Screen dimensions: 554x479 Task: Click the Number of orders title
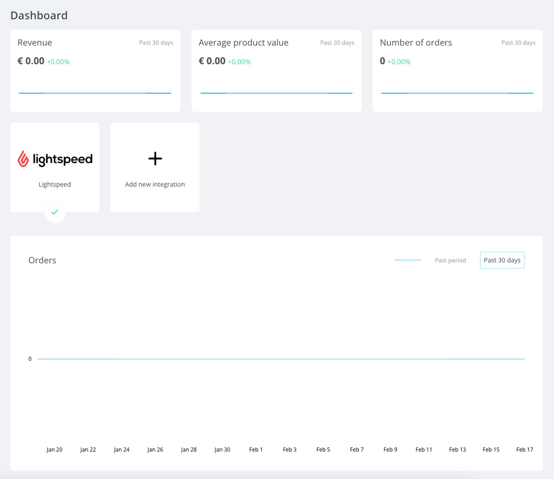416,43
